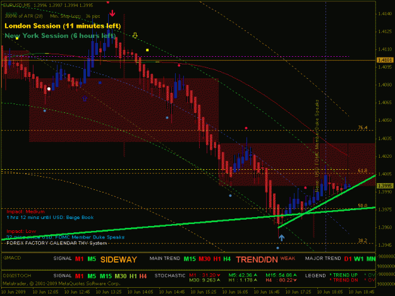Click the Impact: Low news label
Viewport: 395px width, 296px height.
tap(21, 232)
